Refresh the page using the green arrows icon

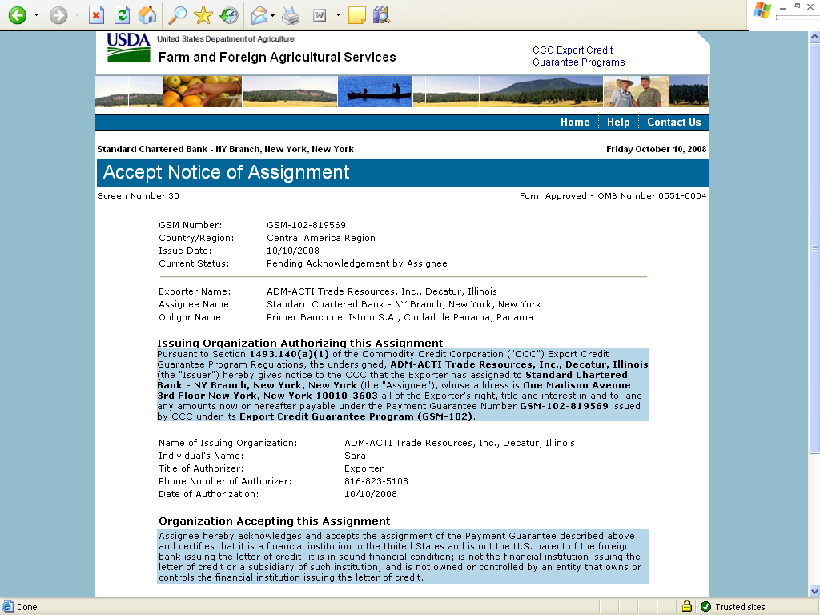click(x=122, y=15)
